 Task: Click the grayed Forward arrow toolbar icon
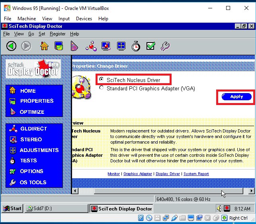[26, 46]
